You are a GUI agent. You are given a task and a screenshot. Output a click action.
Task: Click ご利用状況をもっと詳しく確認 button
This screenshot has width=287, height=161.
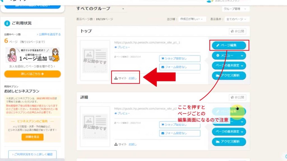point(33,154)
